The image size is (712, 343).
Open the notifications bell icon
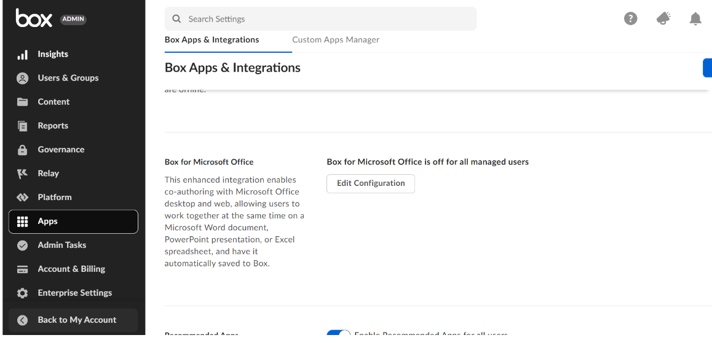(695, 18)
